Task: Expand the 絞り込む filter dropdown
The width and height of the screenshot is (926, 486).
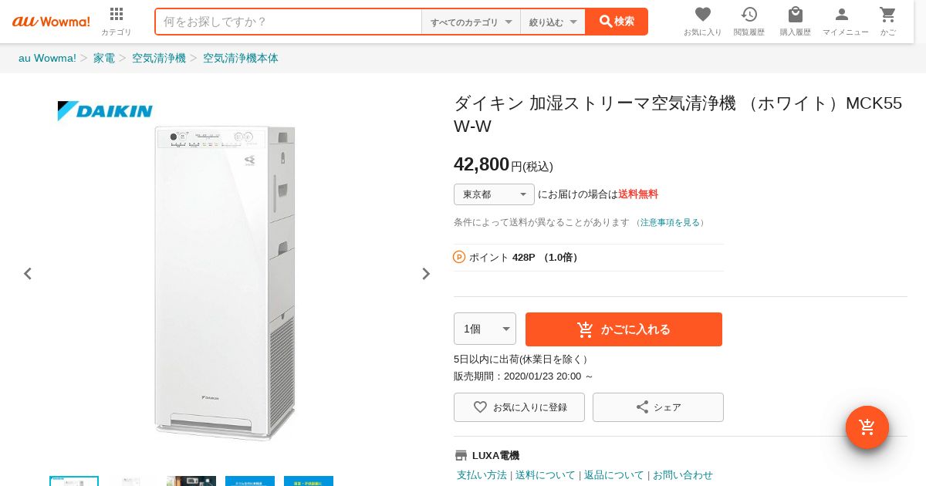Action: pos(553,22)
